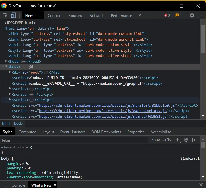Open the Event Listeners pane tab
Screen dimensions: 206x188
pyautogui.click(x=72, y=132)
